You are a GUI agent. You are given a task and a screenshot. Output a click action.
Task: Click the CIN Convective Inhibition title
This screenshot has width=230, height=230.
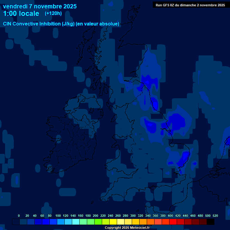pyautogui.click(x=61, y=24)
